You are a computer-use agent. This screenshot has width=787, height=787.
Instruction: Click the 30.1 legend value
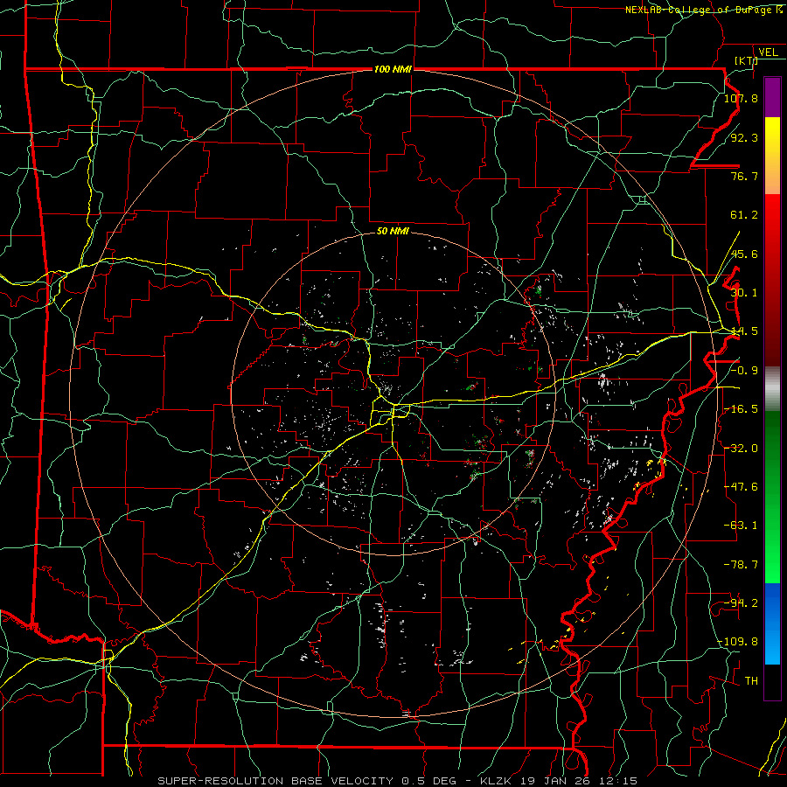pyautogui.click(x=744, y=293)
